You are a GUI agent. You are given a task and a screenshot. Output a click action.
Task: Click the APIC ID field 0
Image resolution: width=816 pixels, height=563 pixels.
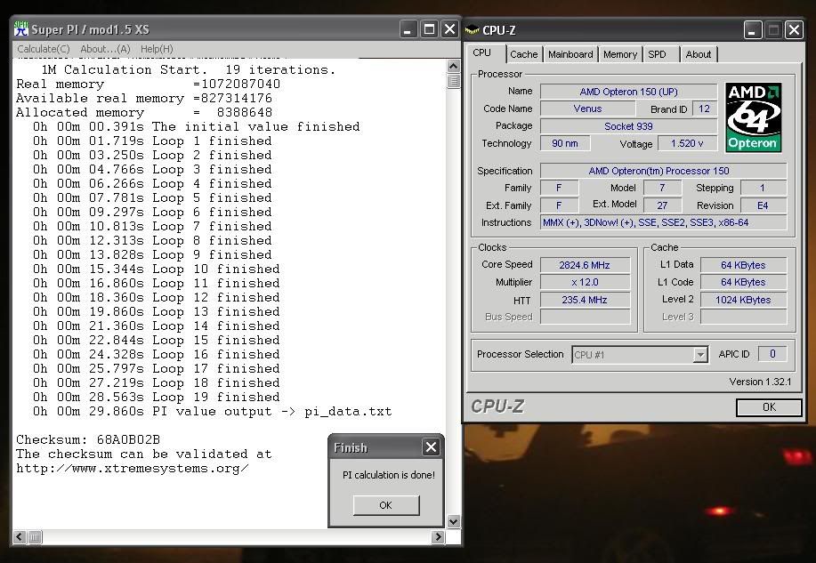[772, 354]
